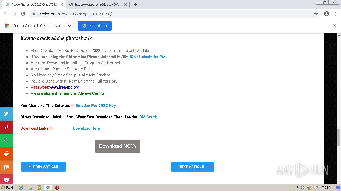
Task: Show hidden system tray icons
Action: [297, 188]
